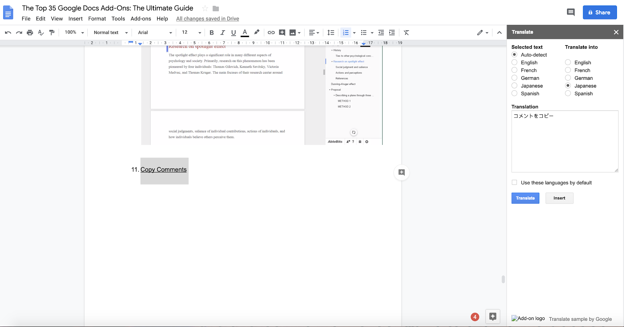This screenshot has width=624, height=327.
Task: Open the Arial font dropdown
Action: click(x=155, y=33)
